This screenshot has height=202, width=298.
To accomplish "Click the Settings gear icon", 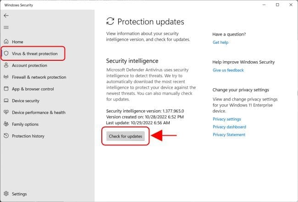I will [6, 194].
